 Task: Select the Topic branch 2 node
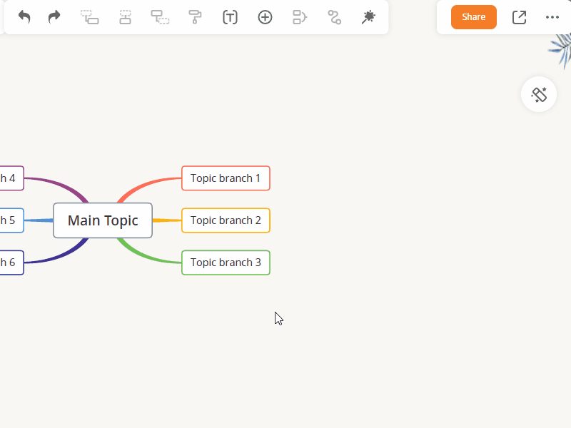[x=226, y=220]
